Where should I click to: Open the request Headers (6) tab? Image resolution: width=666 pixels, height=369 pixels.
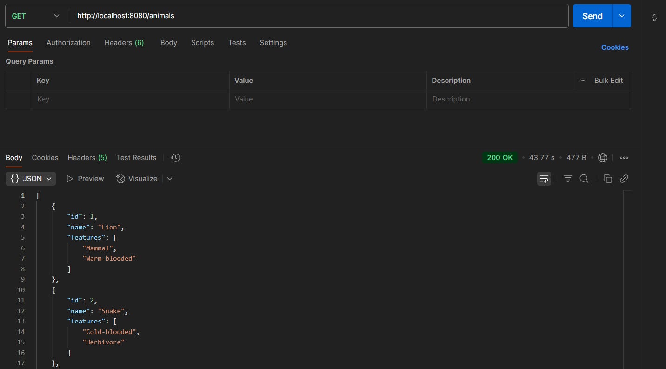pyautogui.click(x=124, y=43)
